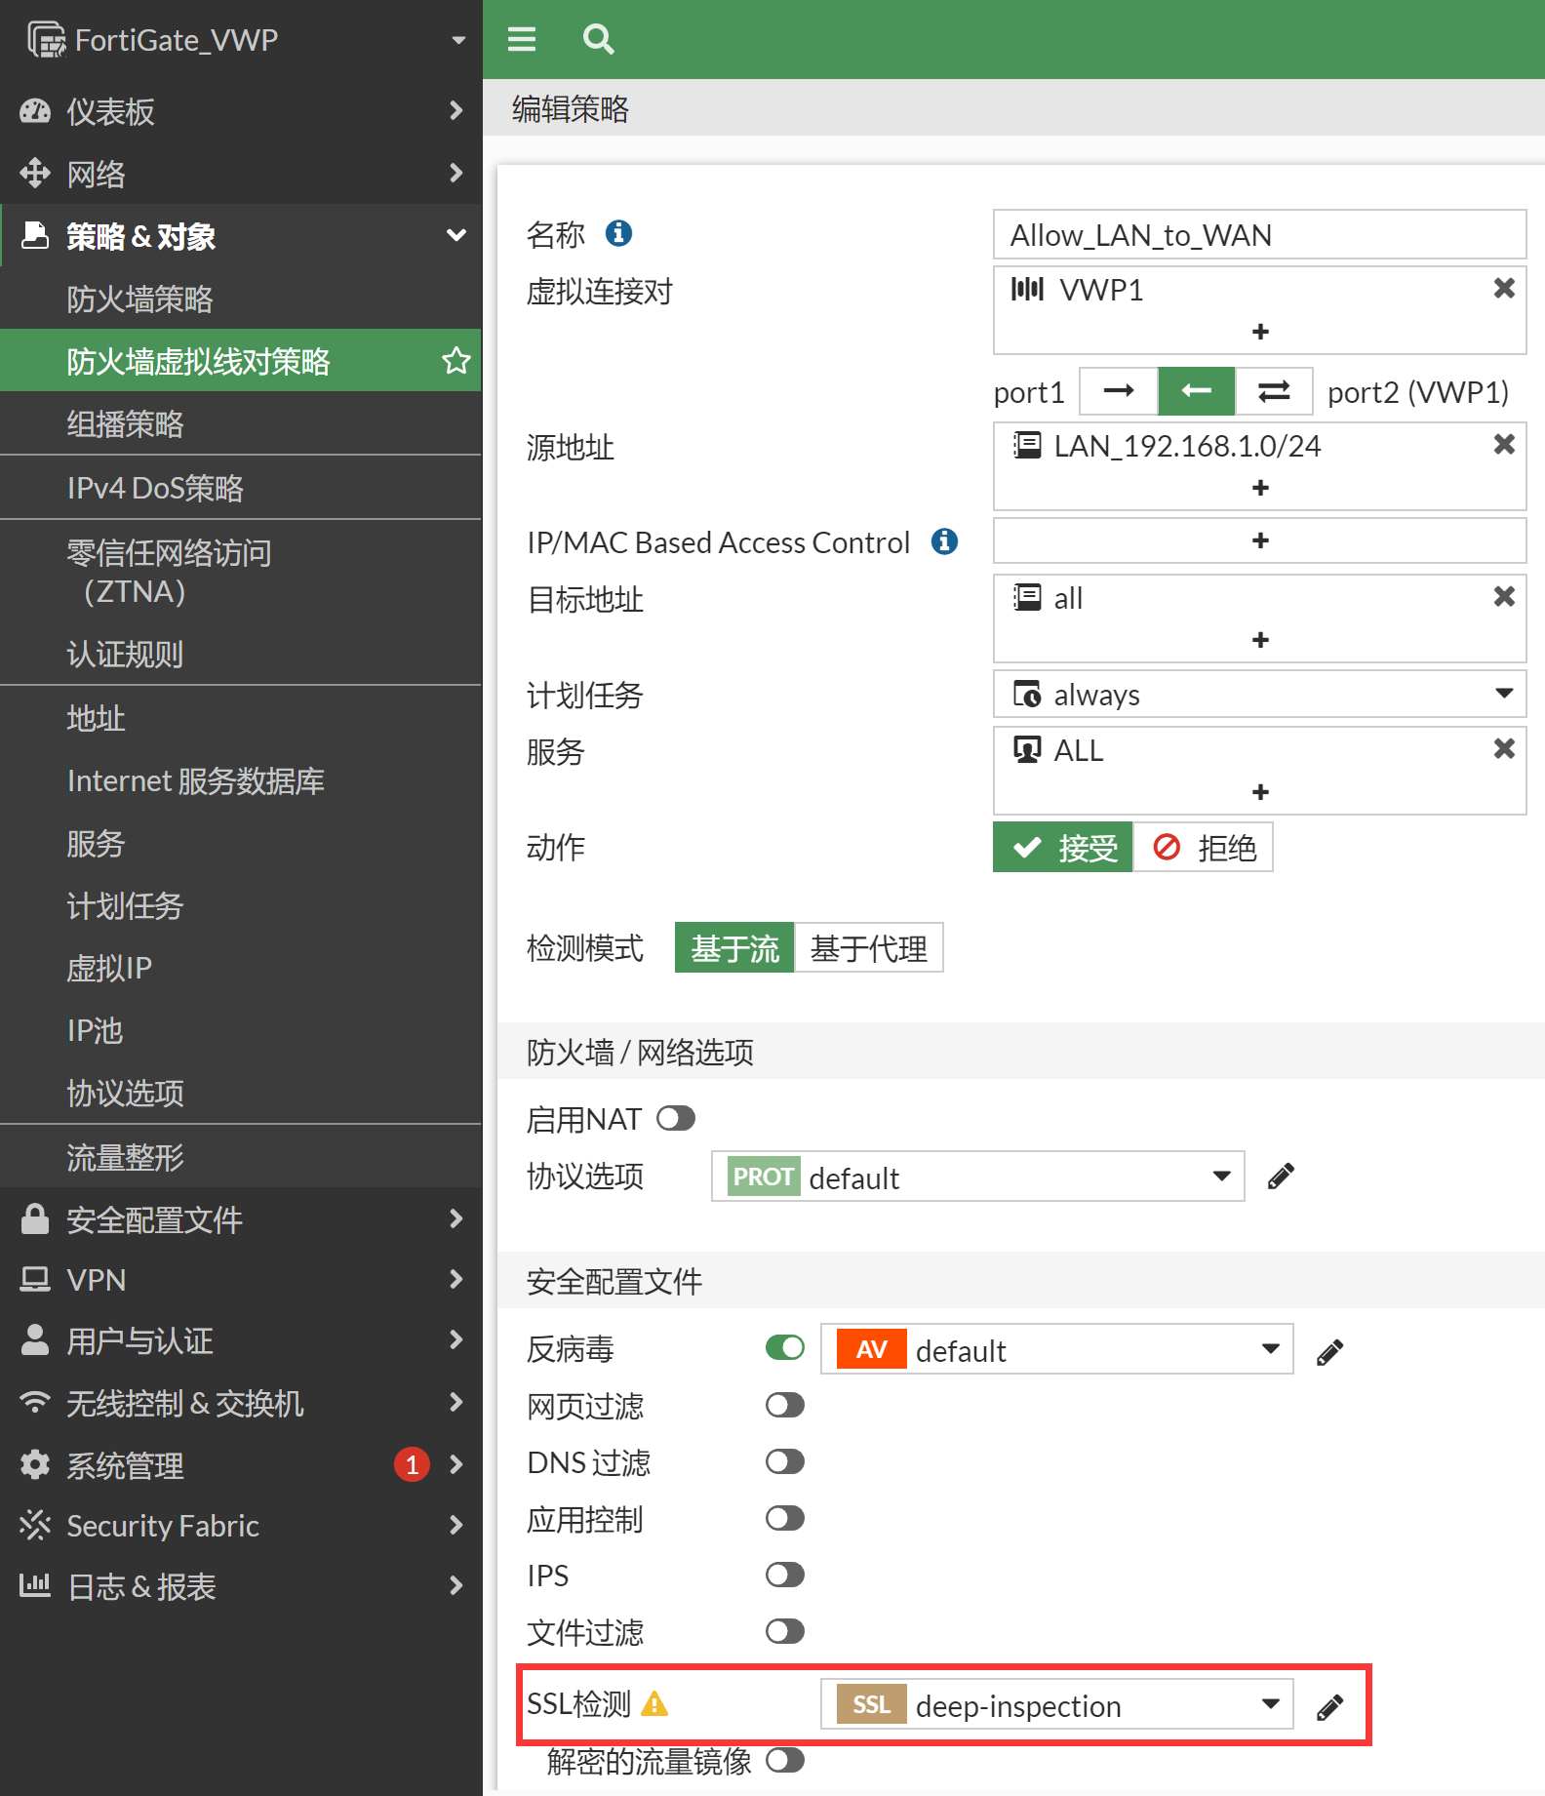Click the info icon next to 名称
1545x1796 pixels.
click(618, 234)
